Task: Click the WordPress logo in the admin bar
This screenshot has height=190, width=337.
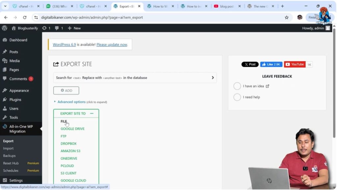Action: coord(4,28)
